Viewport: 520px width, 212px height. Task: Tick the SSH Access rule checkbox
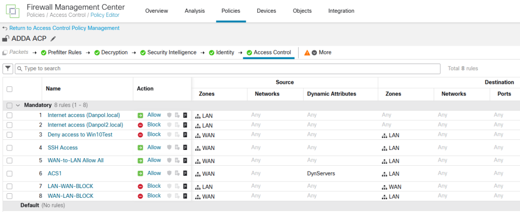tap(9, 147)
